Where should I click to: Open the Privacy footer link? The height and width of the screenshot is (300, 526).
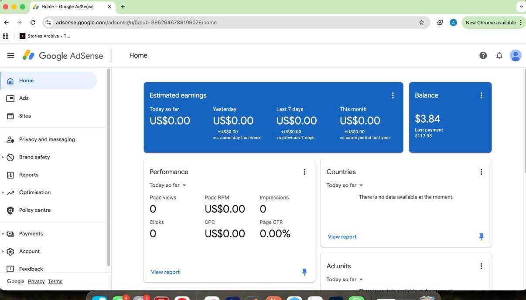[36, 282]
